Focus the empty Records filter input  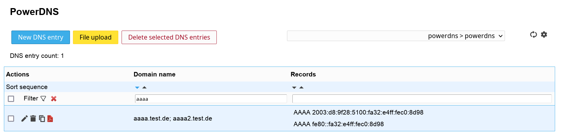[x=422, y=99]
